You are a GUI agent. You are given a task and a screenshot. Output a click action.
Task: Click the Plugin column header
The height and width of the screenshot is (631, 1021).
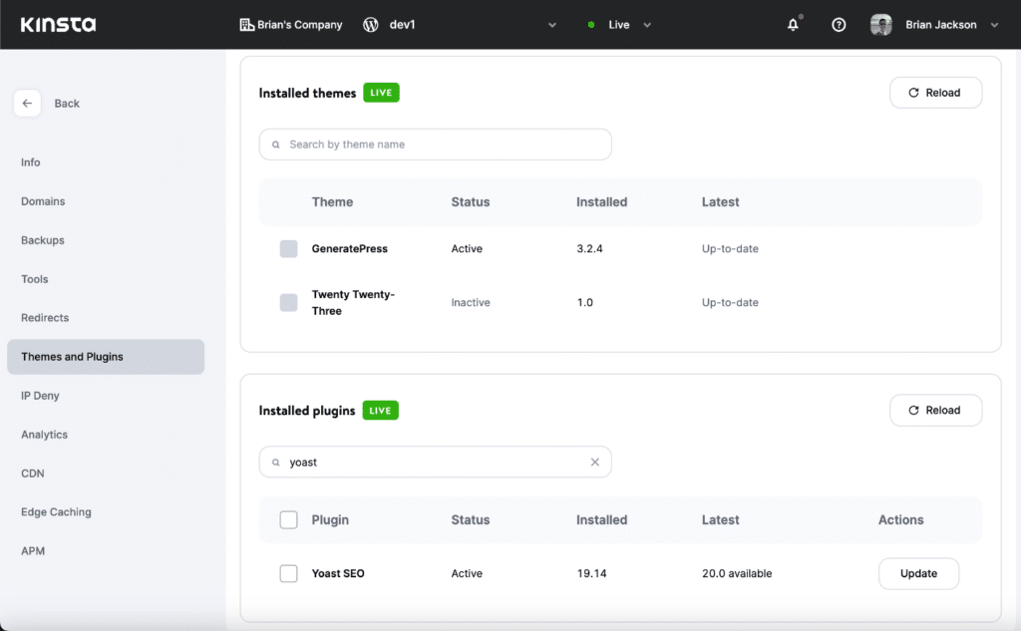(x=330, y=519)
